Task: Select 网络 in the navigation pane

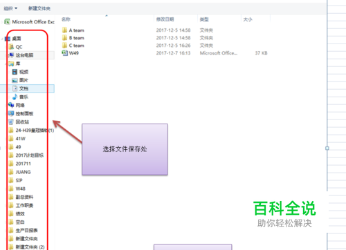Action: tap(17, 105)
